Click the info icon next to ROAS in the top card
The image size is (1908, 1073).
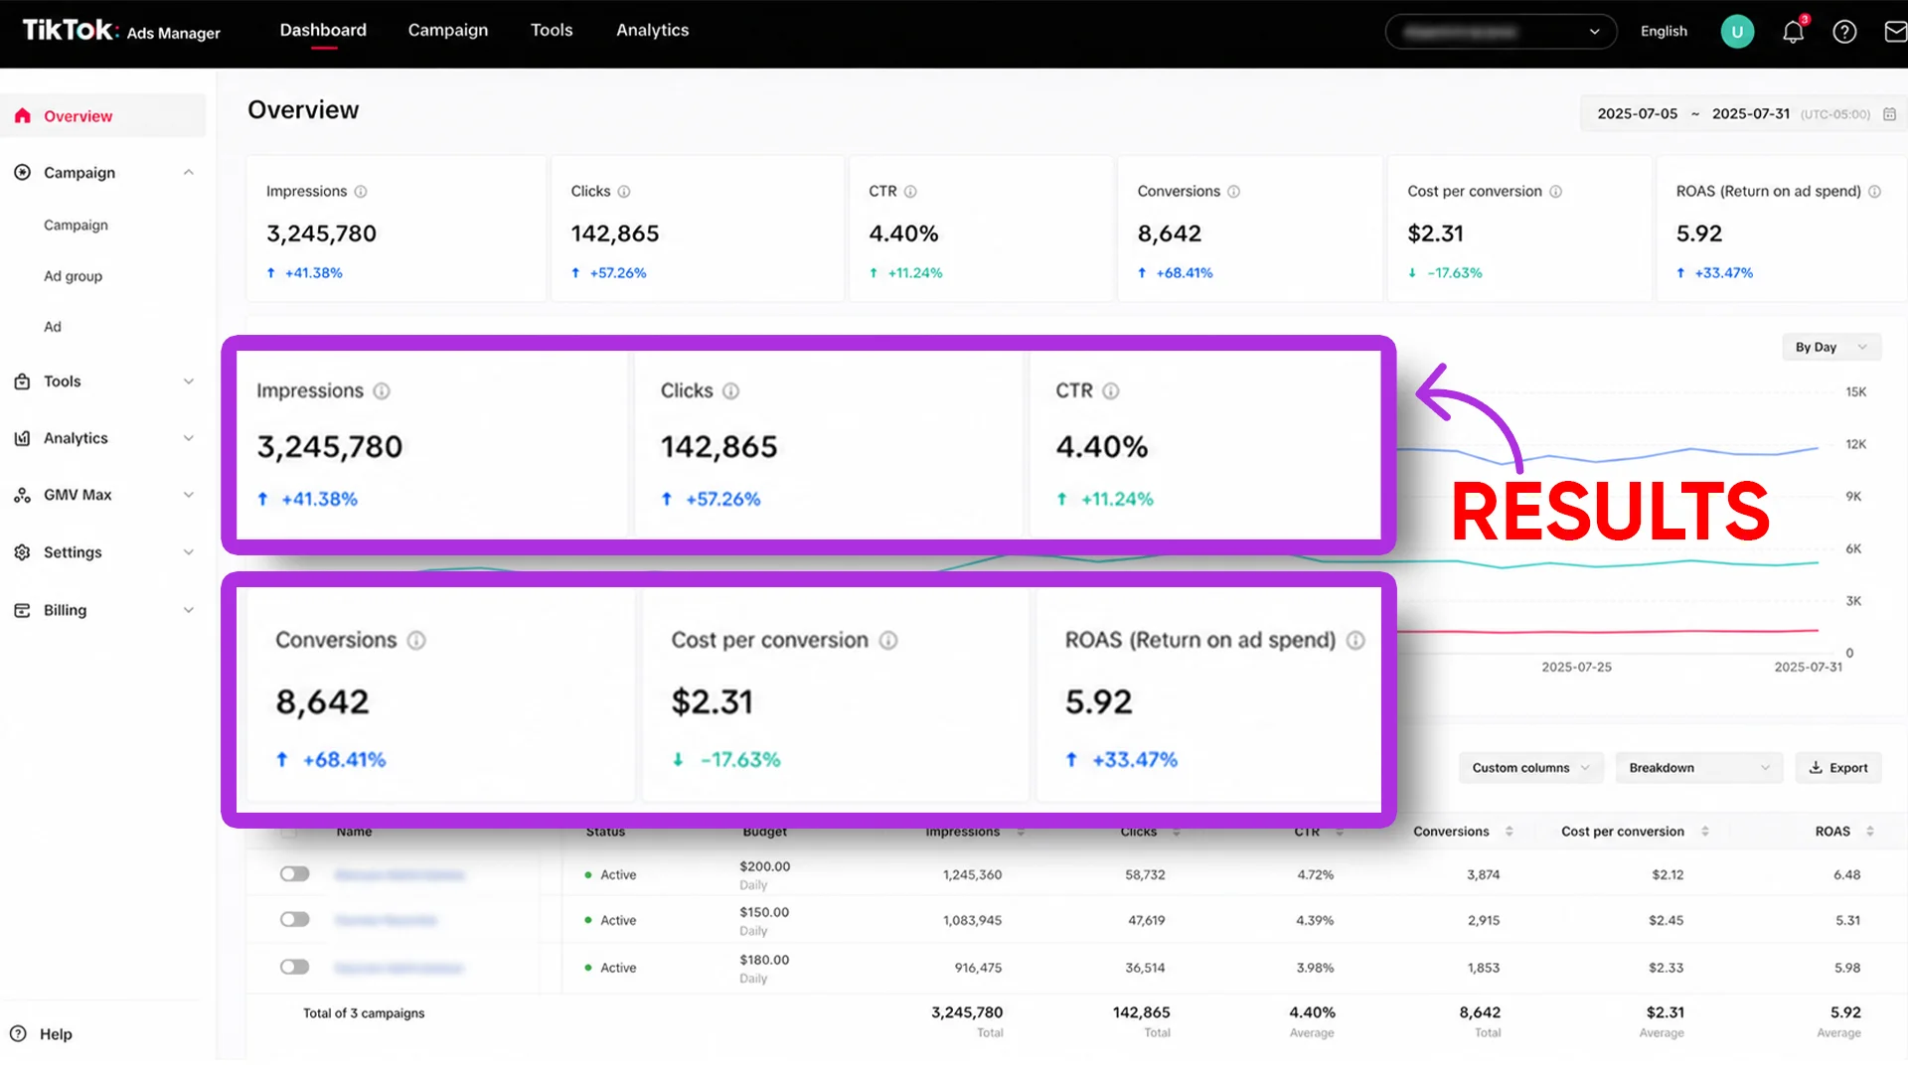[1874, 192]
